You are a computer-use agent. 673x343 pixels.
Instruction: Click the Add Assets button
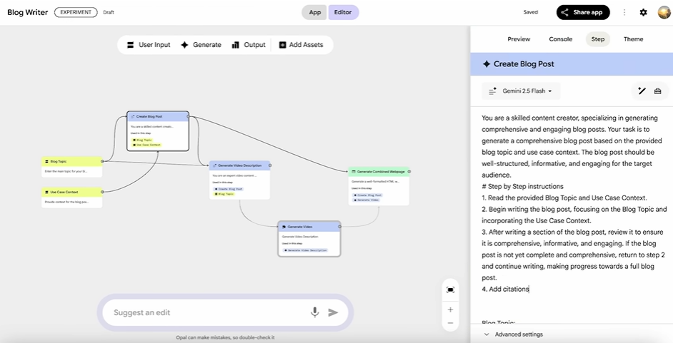(x=301, y=45)
